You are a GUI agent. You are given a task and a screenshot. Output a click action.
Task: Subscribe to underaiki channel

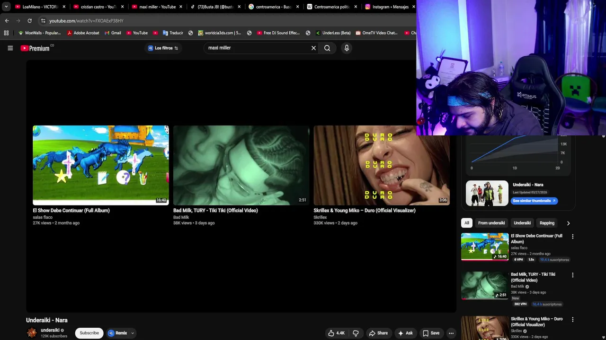coord(89,333)
